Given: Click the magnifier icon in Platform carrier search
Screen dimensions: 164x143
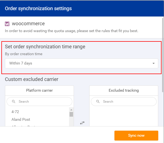Looking at the screenshot, I should (14, 102).
